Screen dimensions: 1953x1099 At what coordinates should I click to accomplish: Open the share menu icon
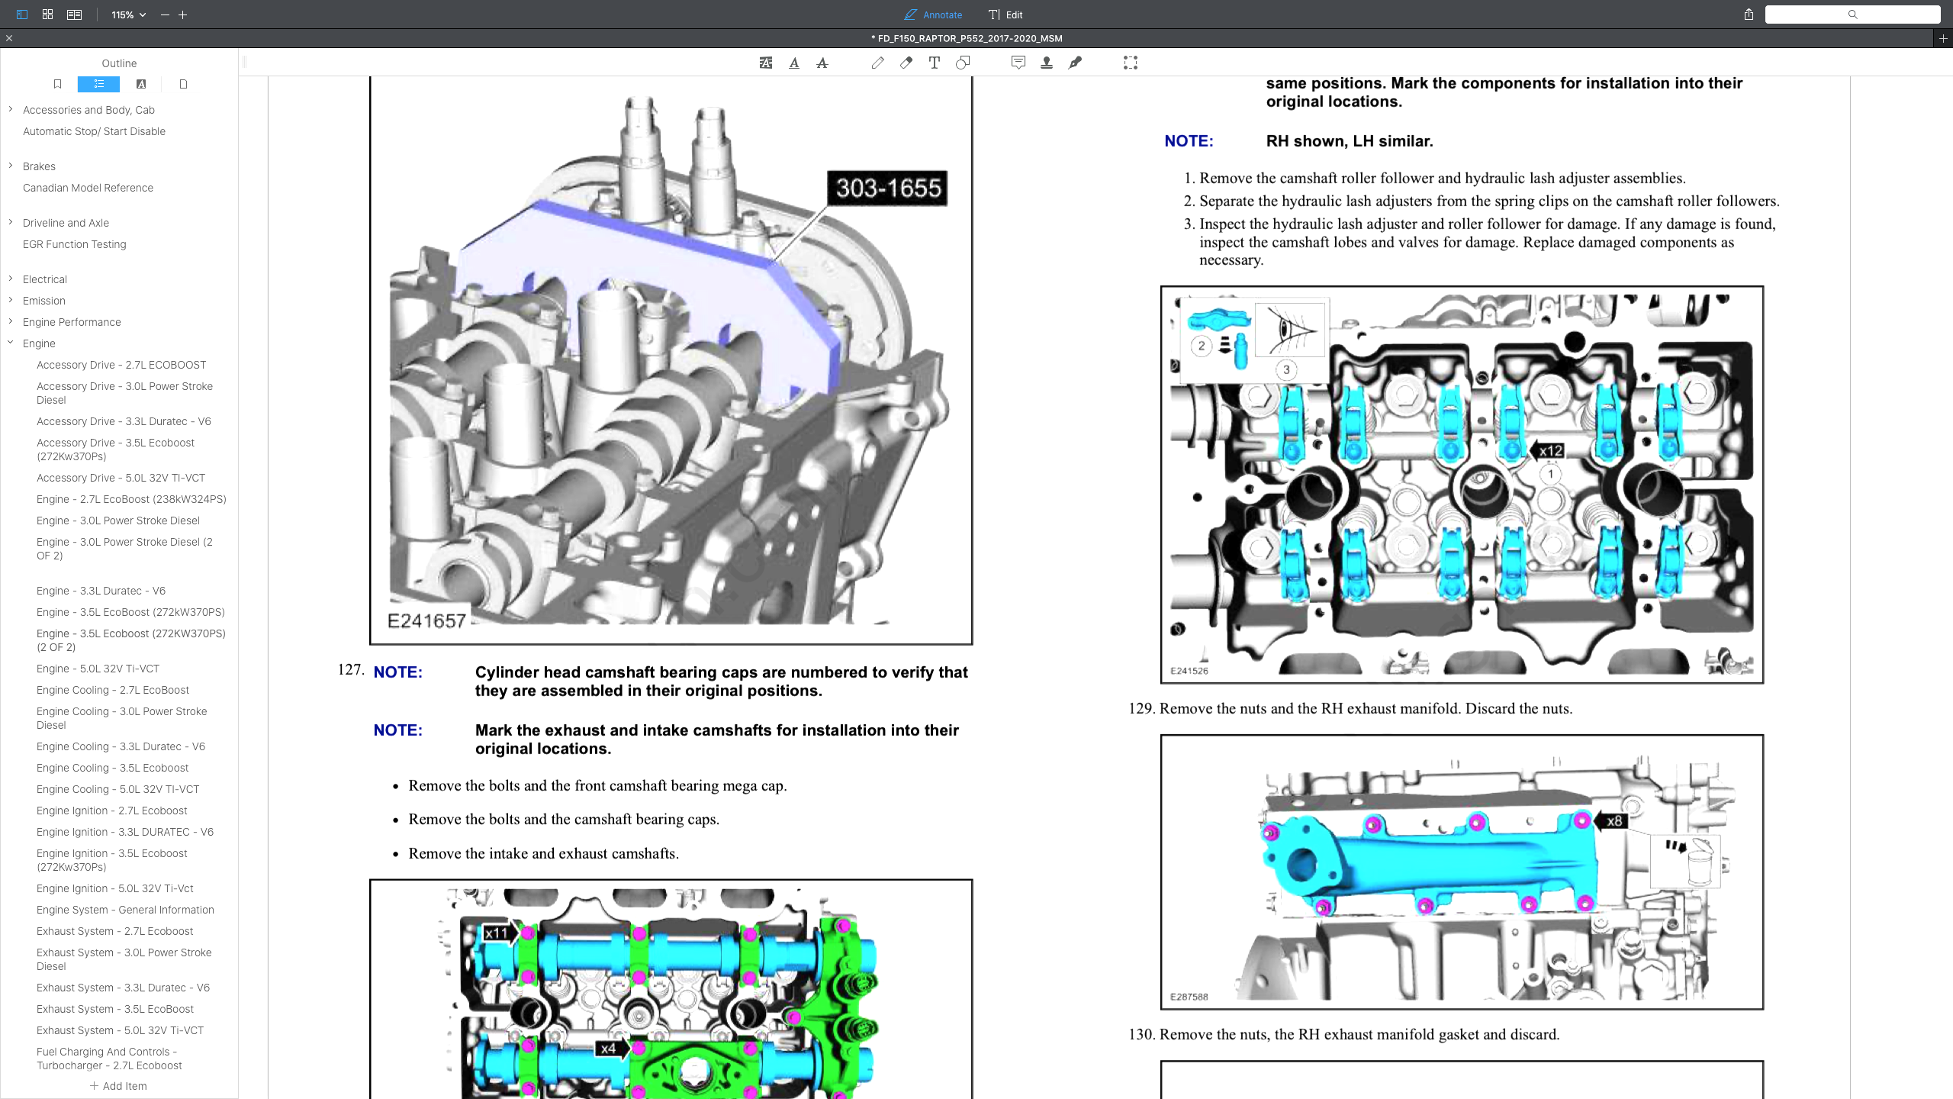click(1749, 15)
